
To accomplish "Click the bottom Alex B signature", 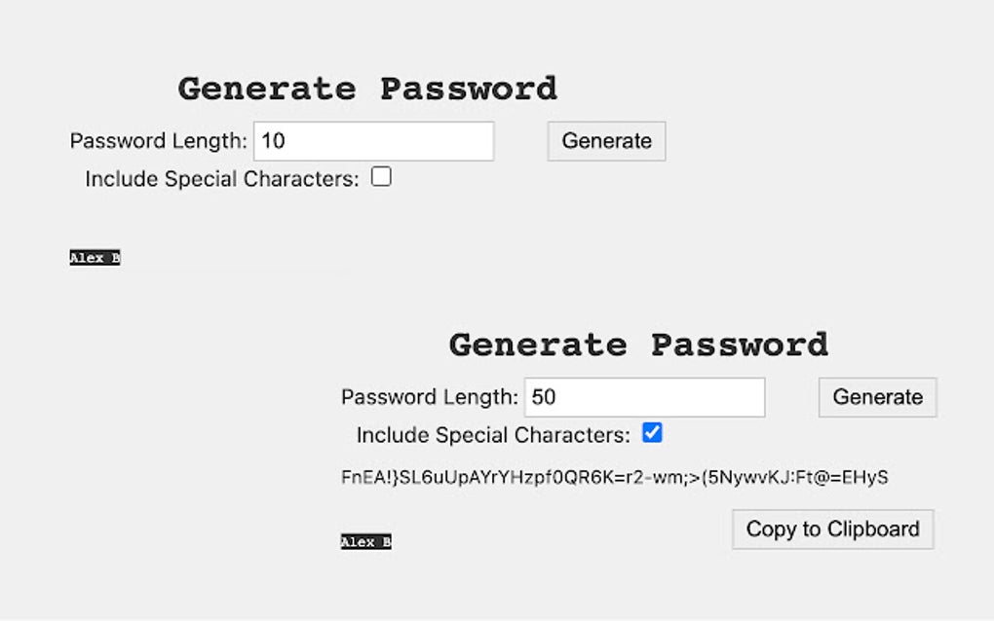I will pyautogui.click(x=364, y=541).
